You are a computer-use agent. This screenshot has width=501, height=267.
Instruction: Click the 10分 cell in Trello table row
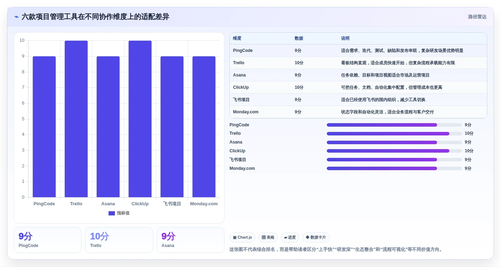299,63
